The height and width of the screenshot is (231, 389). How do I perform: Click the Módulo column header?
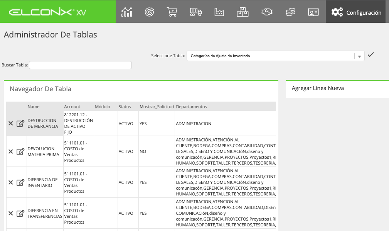[x=103, y=107]
